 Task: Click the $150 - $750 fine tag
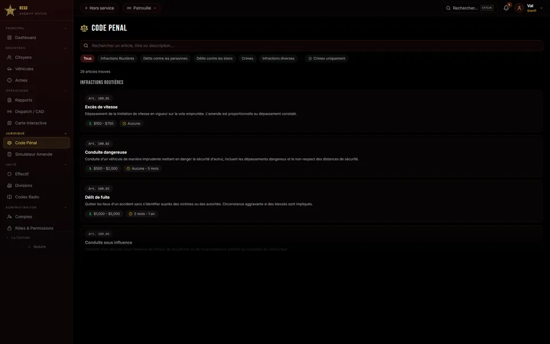101,124
